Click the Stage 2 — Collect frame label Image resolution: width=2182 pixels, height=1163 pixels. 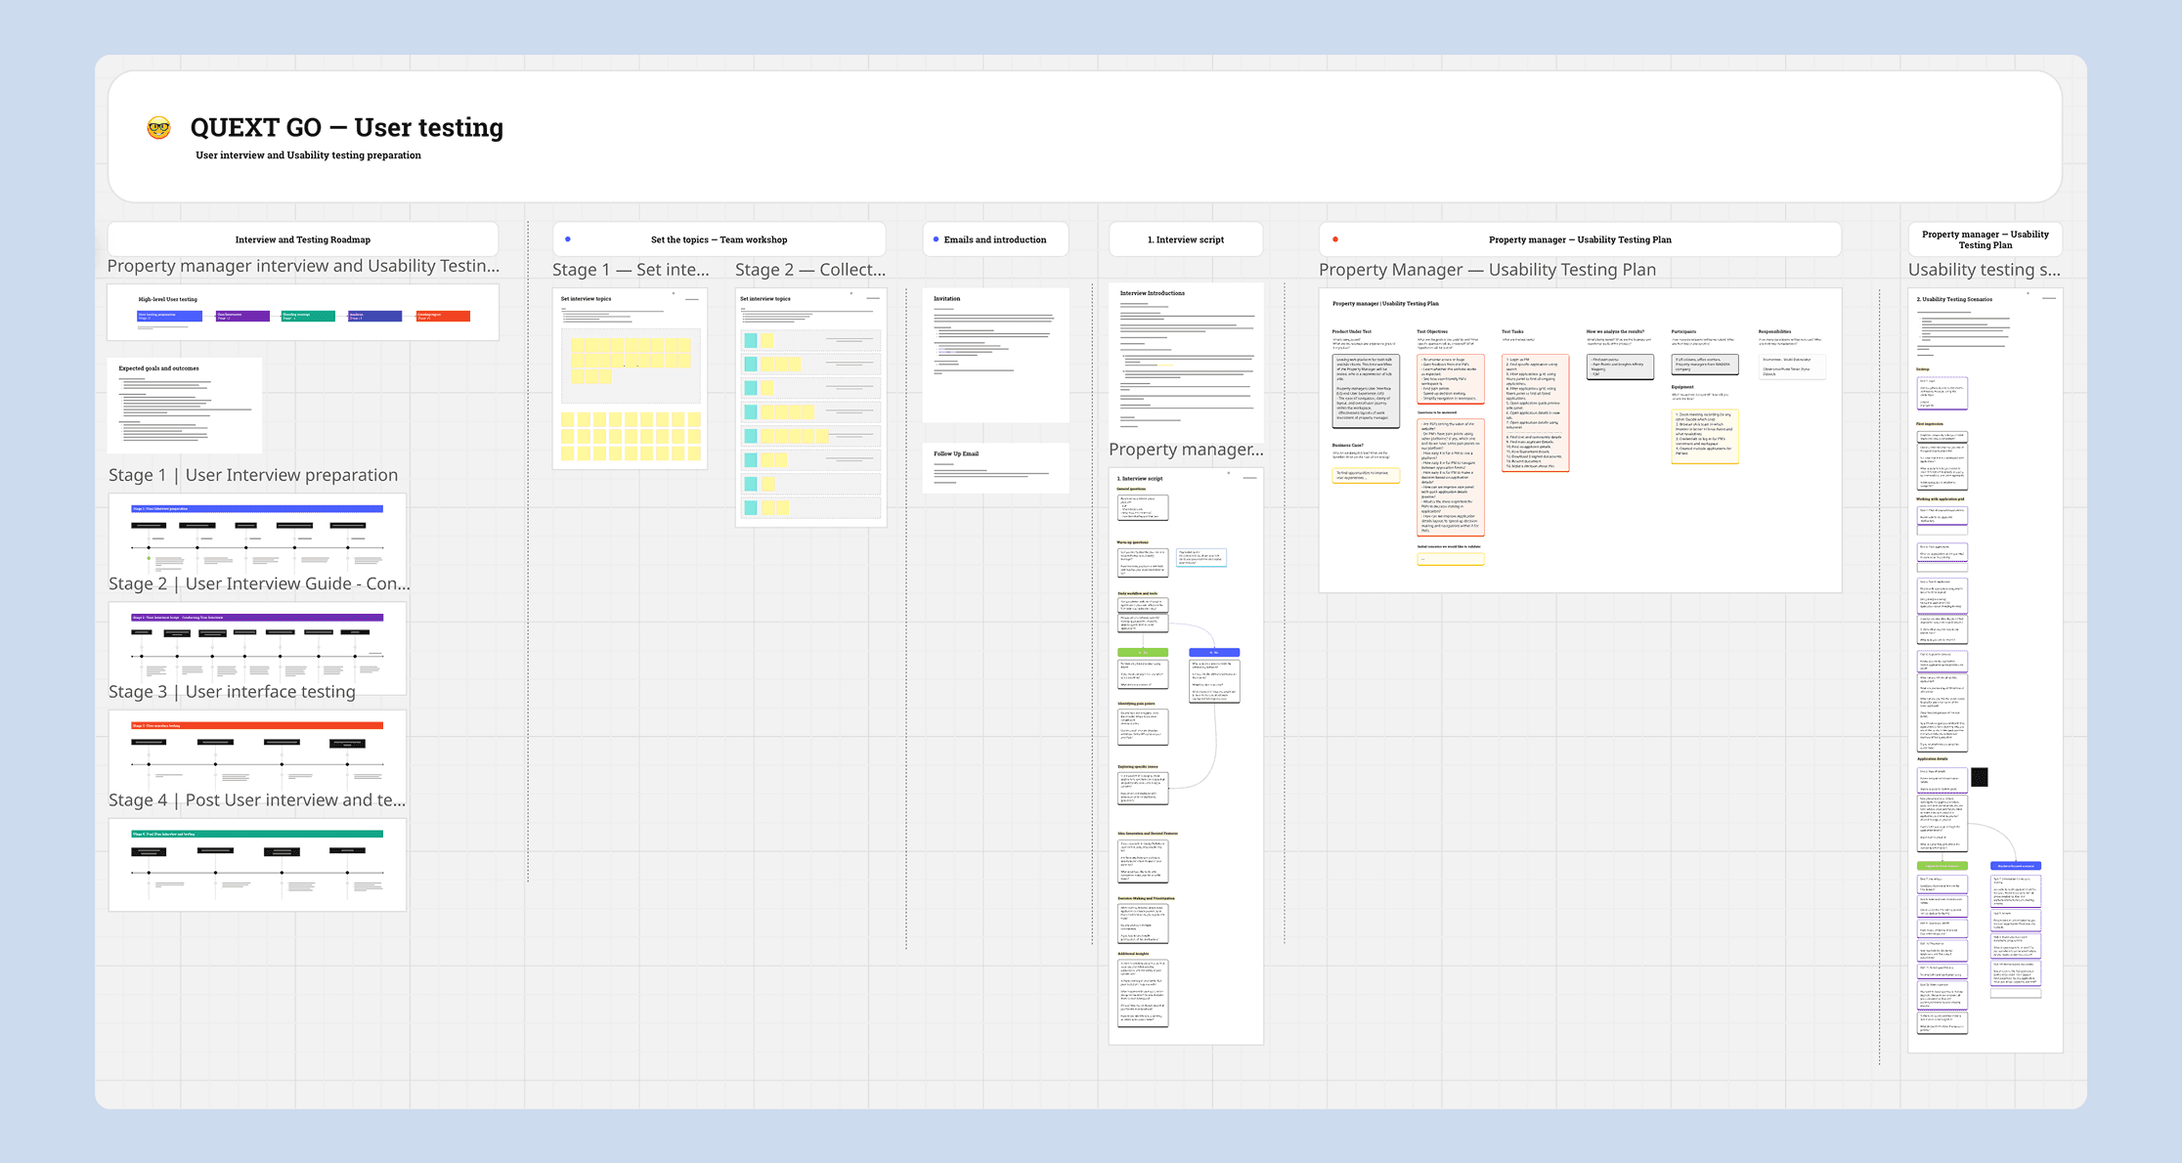point(809,270)
